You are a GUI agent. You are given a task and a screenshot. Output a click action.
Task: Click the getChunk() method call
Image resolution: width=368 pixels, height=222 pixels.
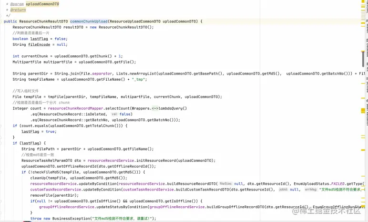coord(101,56)
